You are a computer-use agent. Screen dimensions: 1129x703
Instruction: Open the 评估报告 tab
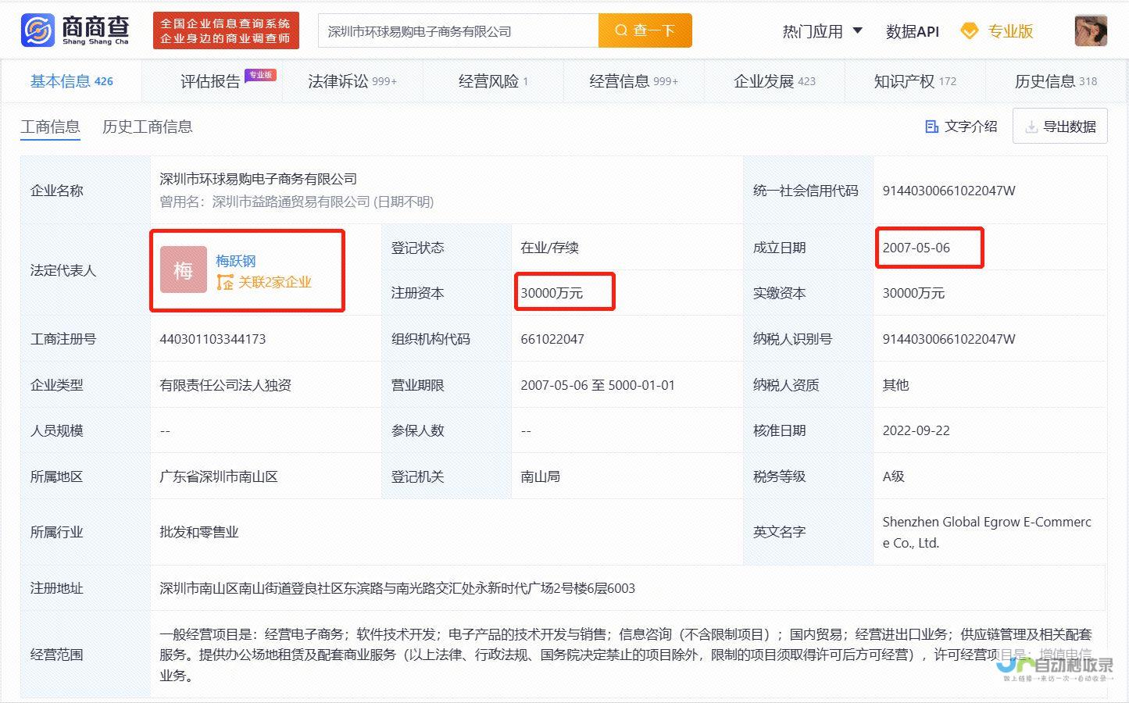[x=211, y=81]
